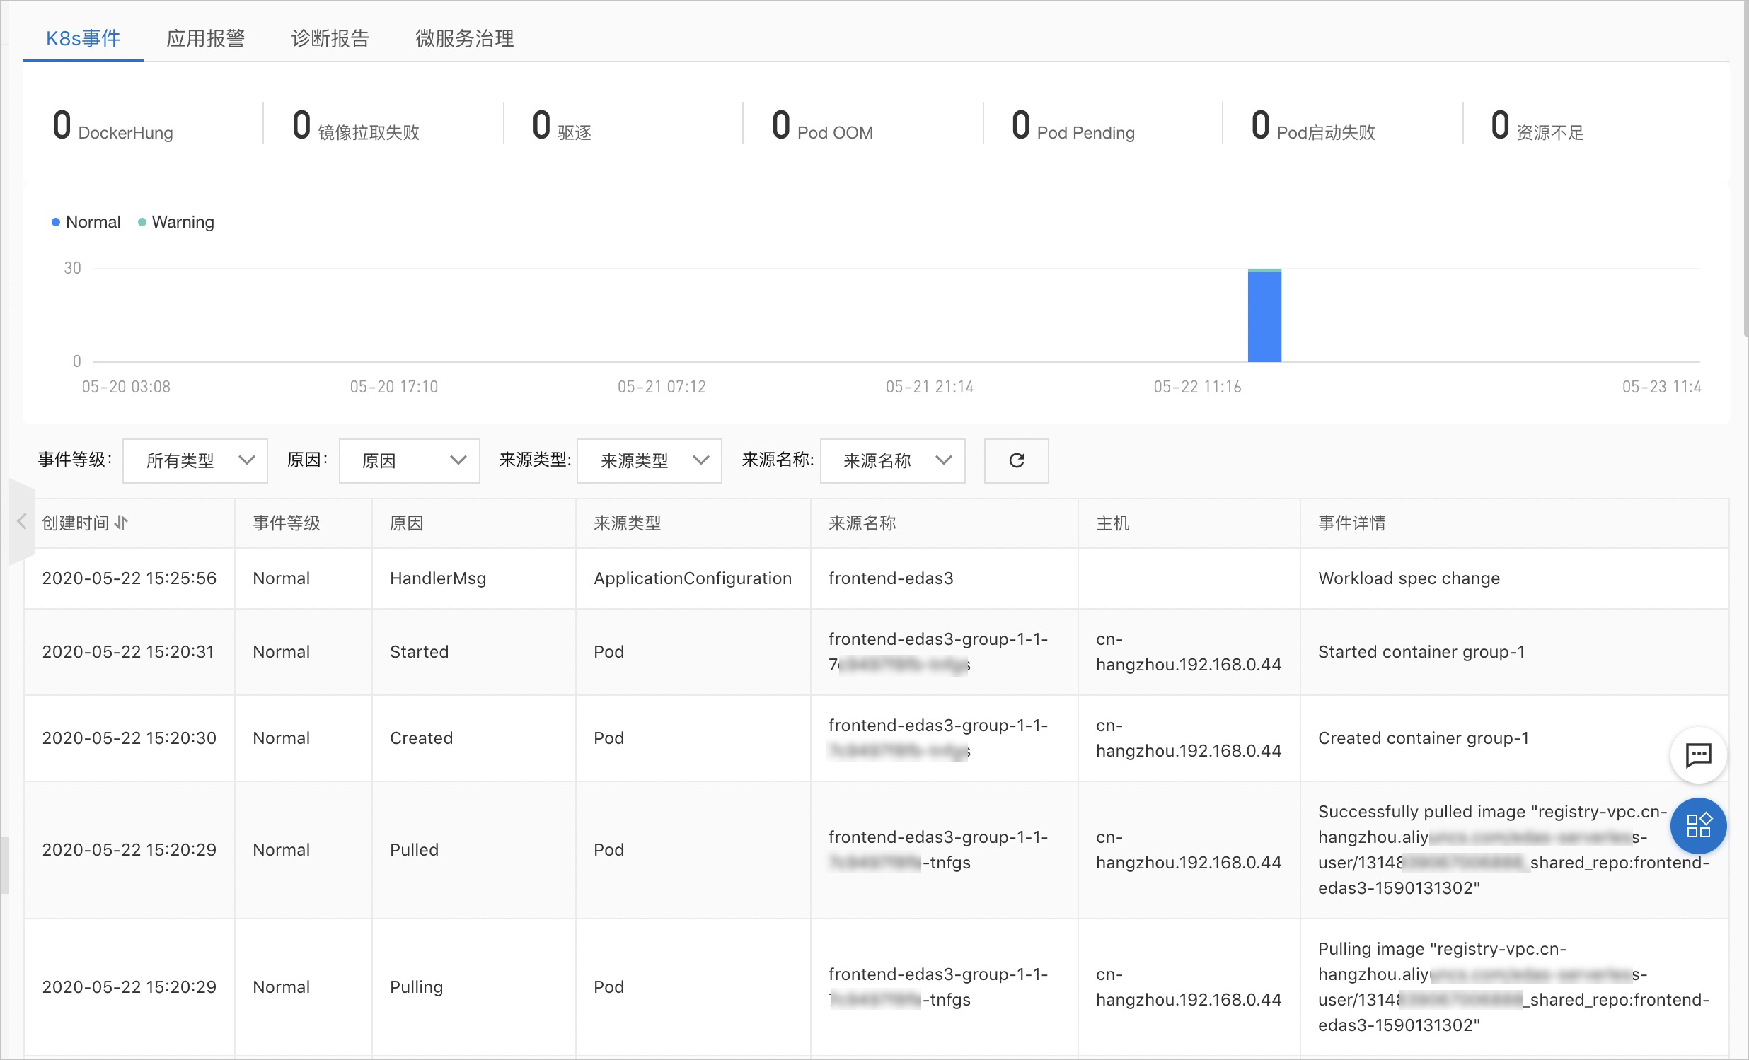Switch to the K8s事件 tab

point(83,38)
